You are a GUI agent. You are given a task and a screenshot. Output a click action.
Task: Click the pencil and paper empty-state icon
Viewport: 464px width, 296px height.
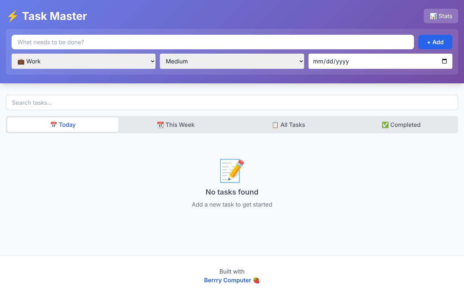(x=232, y=171)
